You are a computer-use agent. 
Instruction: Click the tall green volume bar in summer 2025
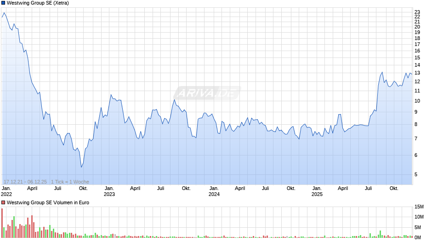[x=380, y=234]
